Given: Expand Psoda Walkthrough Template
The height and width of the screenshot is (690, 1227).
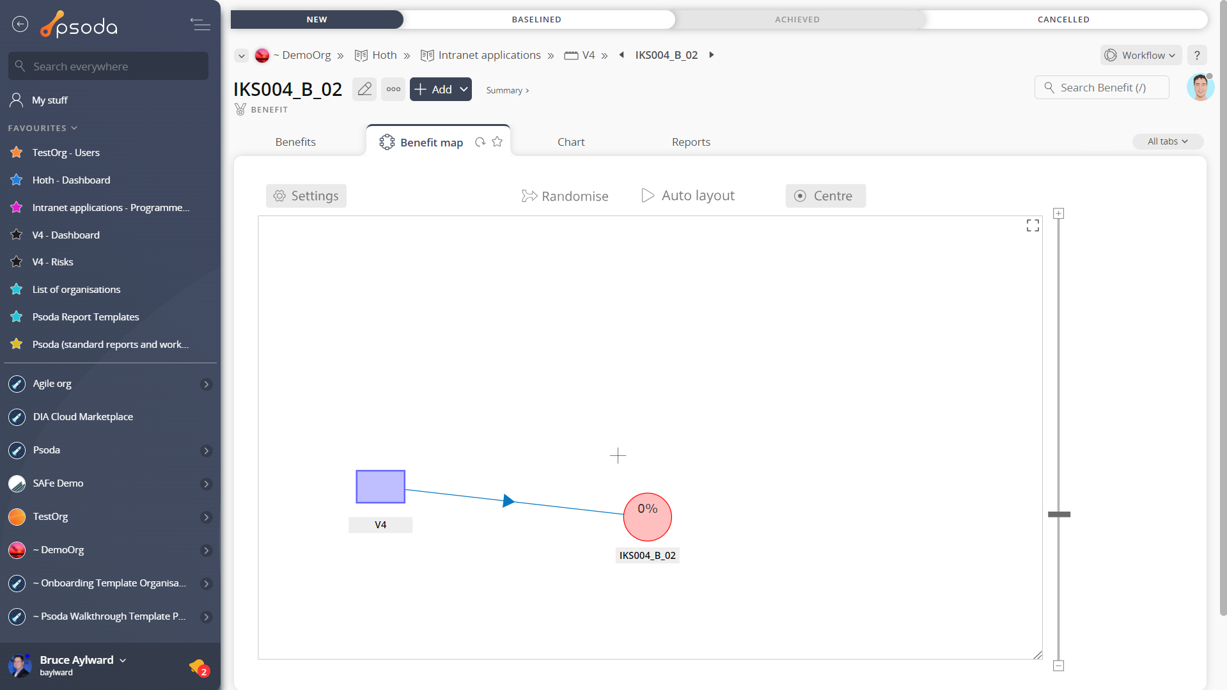Looking at the screenshot, I should point(207,617).
